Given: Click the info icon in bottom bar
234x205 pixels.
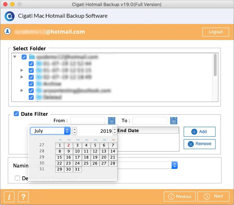Looking at the screenshot, I should point(9,197).
